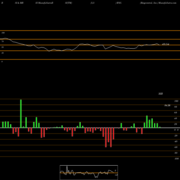Click the tallest green MR histogram bar

(21, 114)
